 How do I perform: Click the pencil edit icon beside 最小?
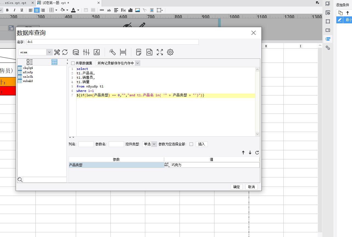(x=340, y=20)
